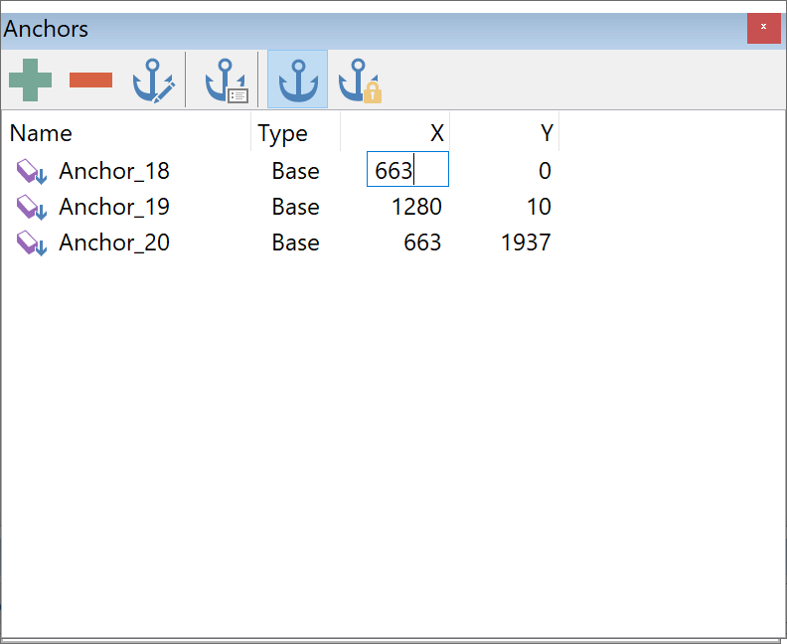Close the Anchors panel
The height and width of the screenshot is (644, 787).
point(763,28)
